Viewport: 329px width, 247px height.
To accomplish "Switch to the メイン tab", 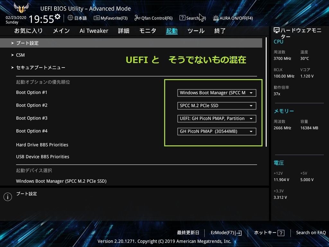I will click(x=61, y=31).
